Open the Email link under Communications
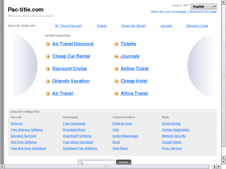 tap(116, 142)
